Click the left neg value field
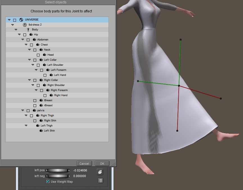The height and width of the screenshot is (190, 243). point(80,176)
